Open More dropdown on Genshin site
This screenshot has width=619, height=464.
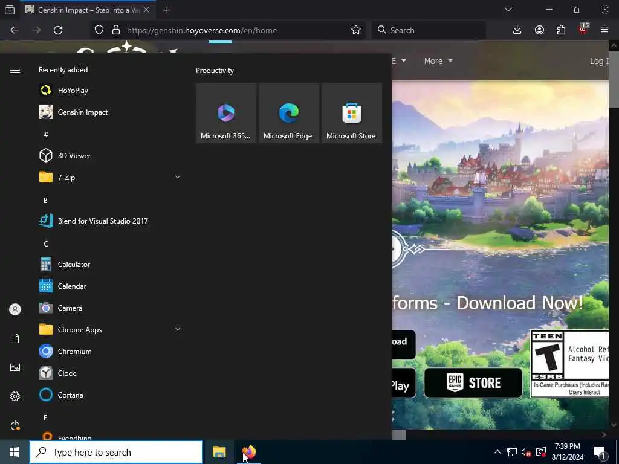tap(438, 61)
